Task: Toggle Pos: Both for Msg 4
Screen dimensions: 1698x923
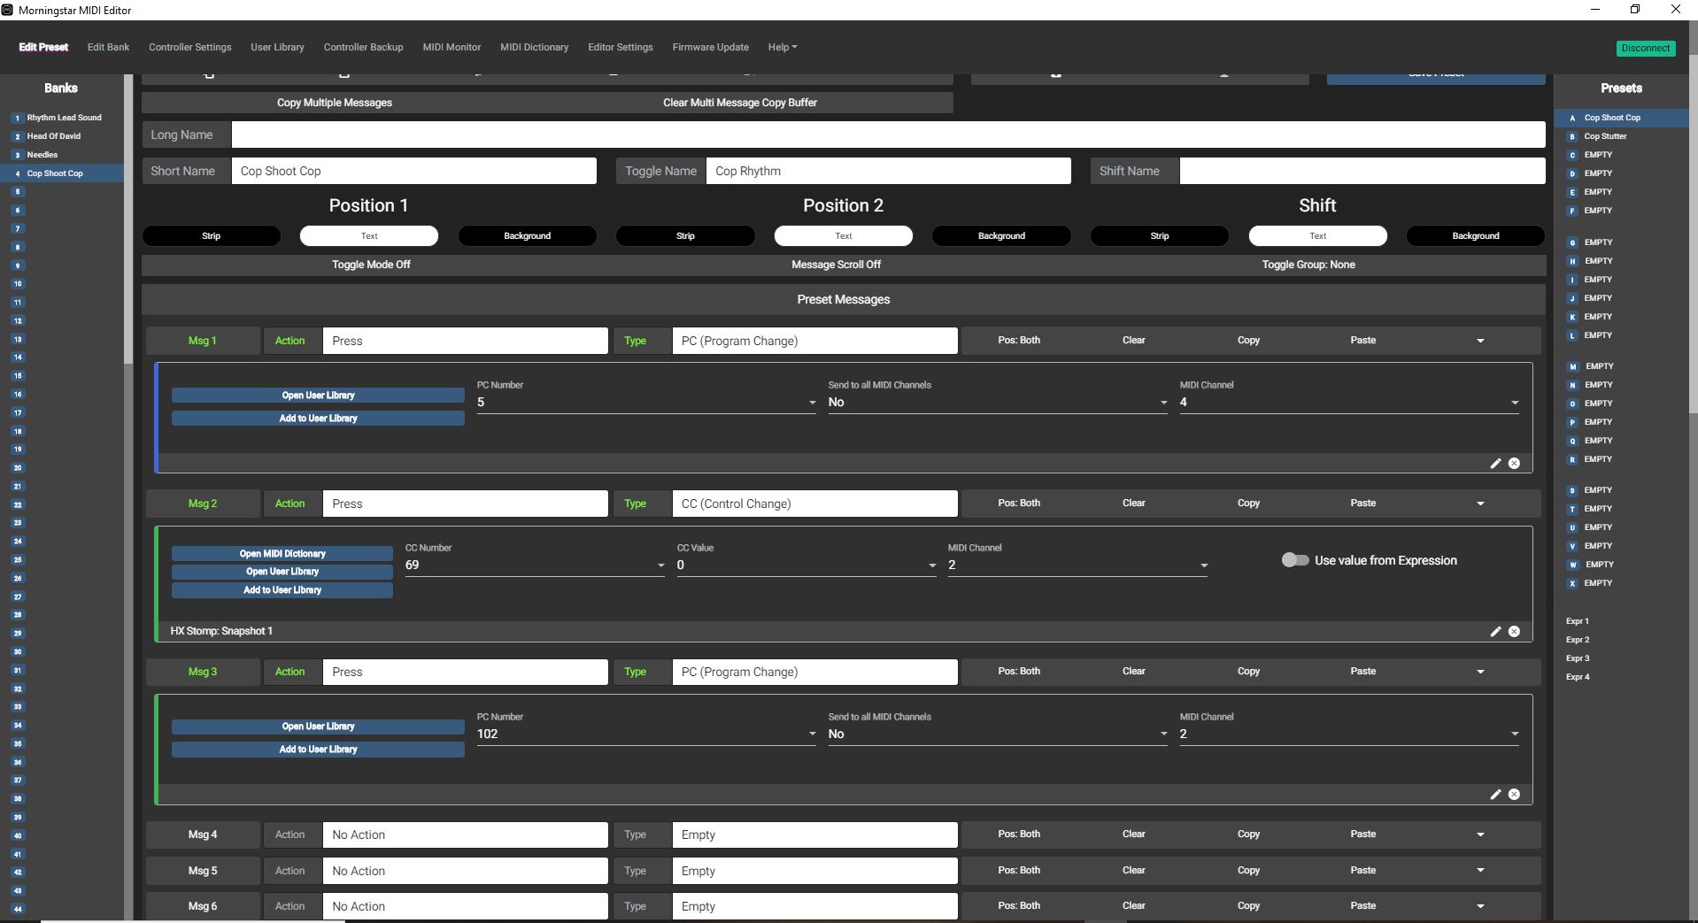Action: coord(1019,834)
